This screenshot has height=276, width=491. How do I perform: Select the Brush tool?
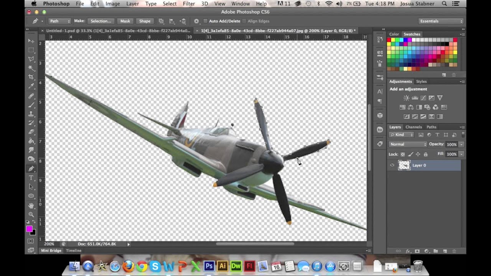point(31,105)
